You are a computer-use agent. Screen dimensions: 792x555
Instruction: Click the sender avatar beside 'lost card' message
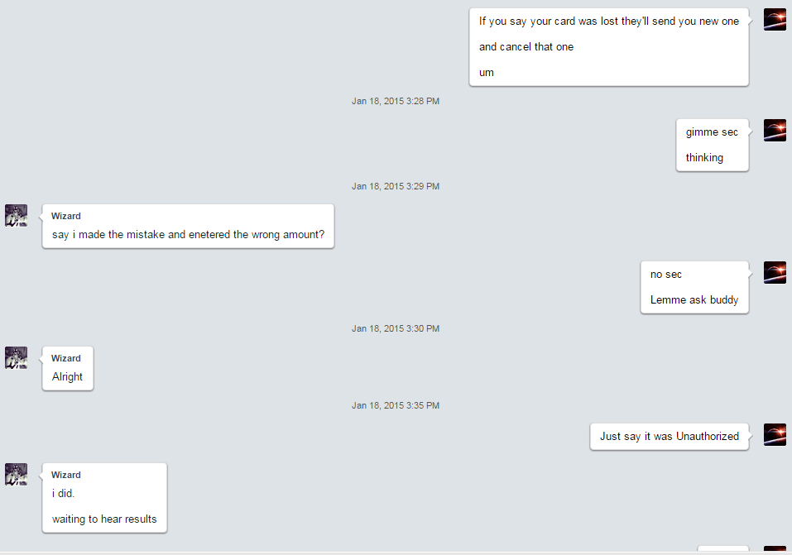[775, 20]
